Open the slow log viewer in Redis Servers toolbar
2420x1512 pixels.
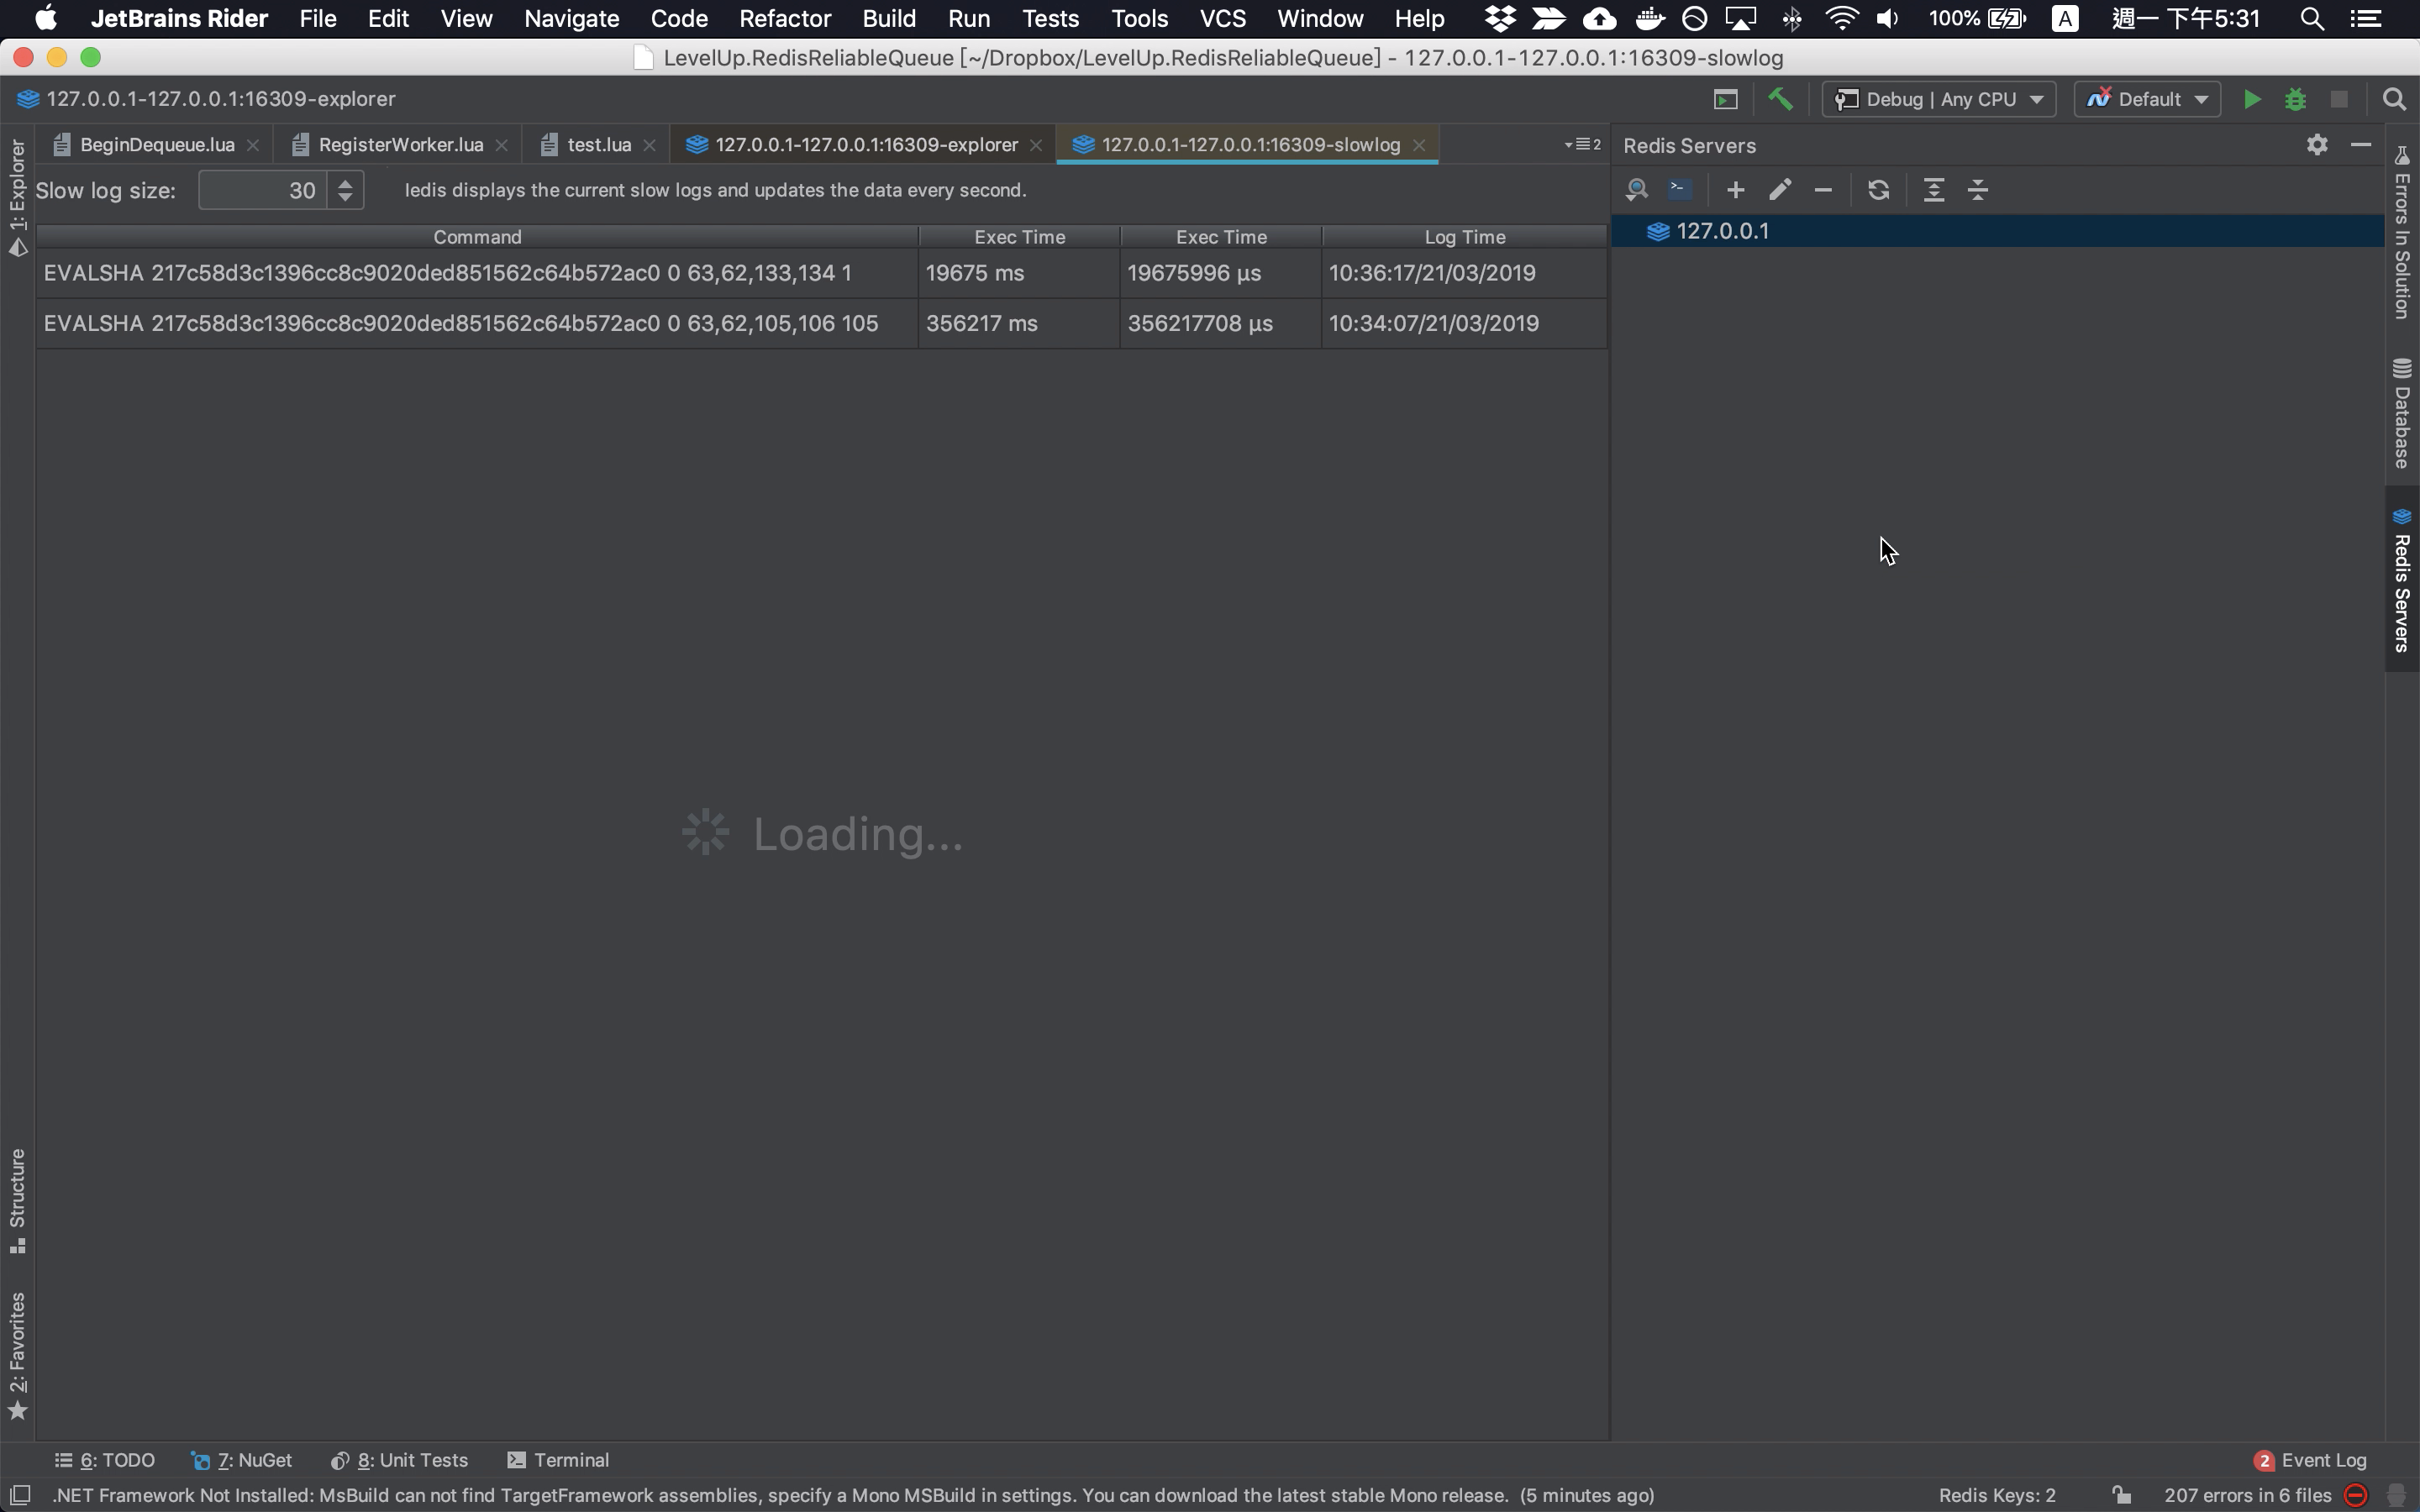click(1637, 190)
